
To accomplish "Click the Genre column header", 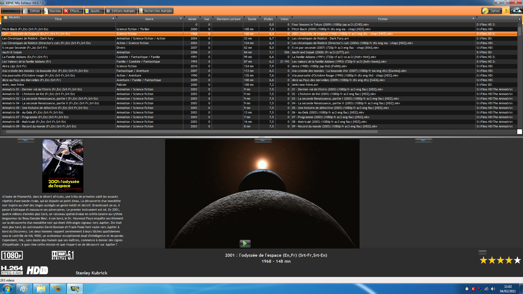I will (x=149, y=19).
